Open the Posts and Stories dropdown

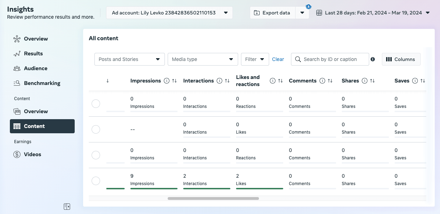point(130,59)
